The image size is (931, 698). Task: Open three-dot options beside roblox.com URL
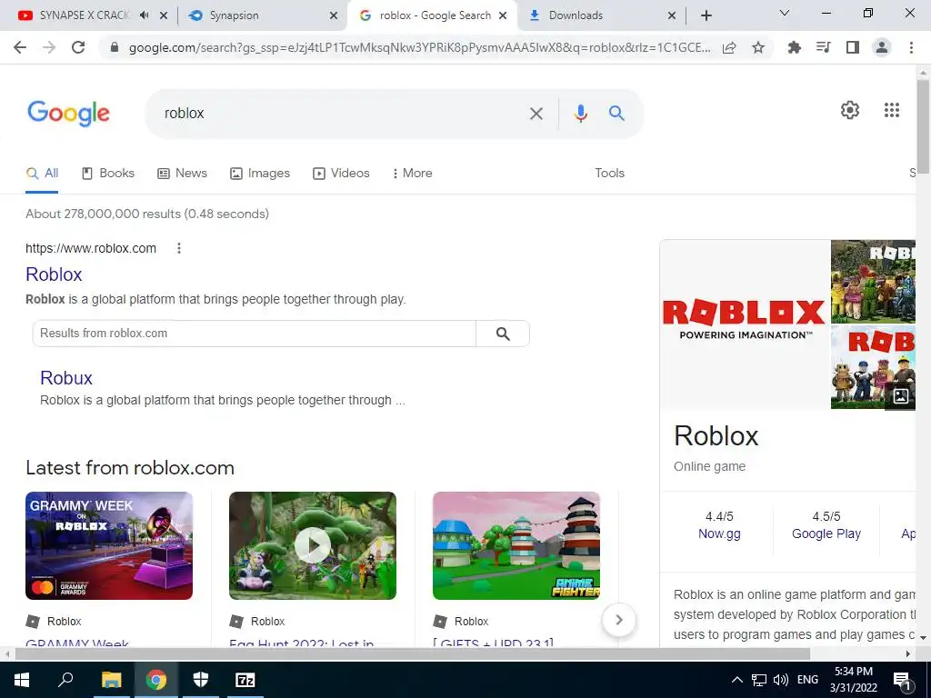tap(179, 248)
